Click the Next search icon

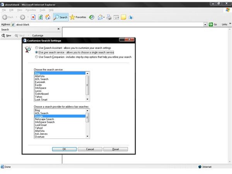16,36
